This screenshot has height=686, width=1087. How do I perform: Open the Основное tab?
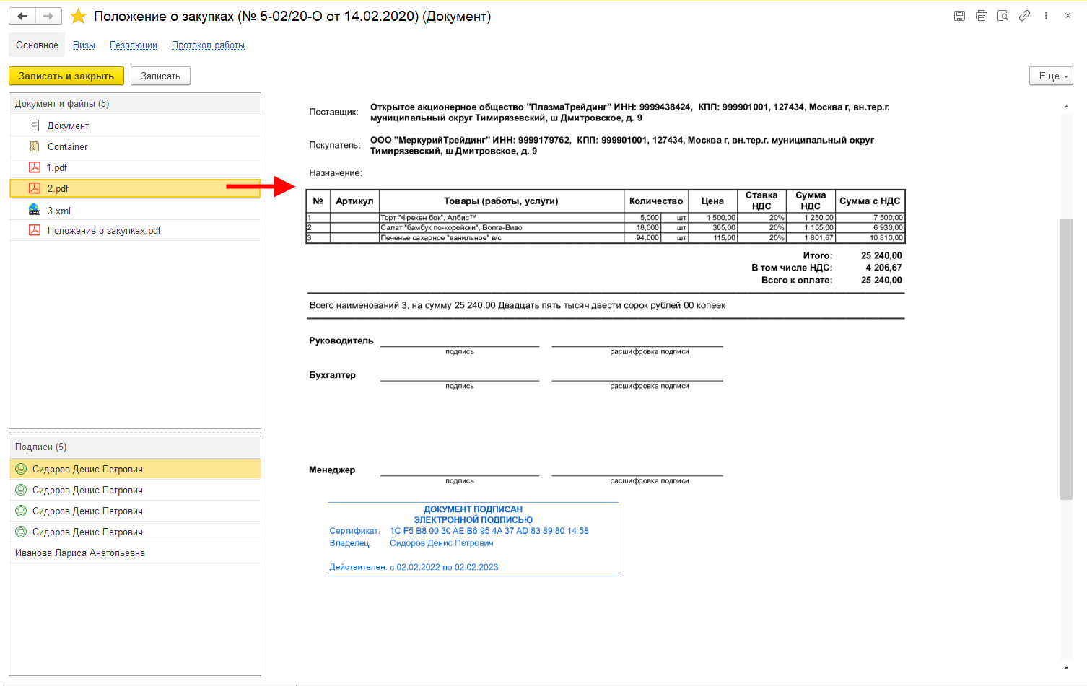coord(37,45)
